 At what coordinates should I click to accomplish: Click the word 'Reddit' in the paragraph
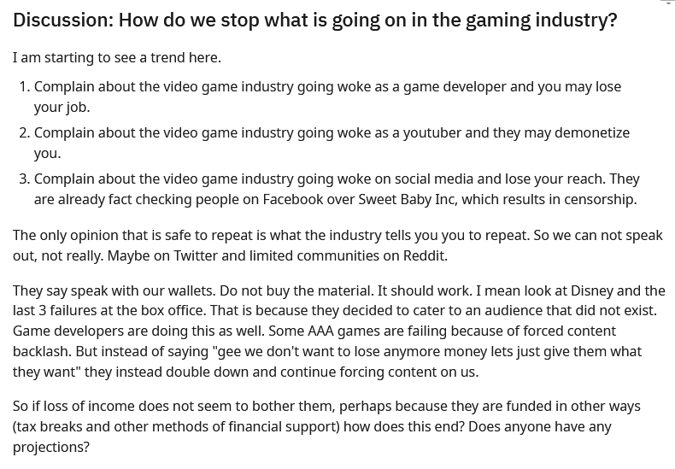pos(424,255)
